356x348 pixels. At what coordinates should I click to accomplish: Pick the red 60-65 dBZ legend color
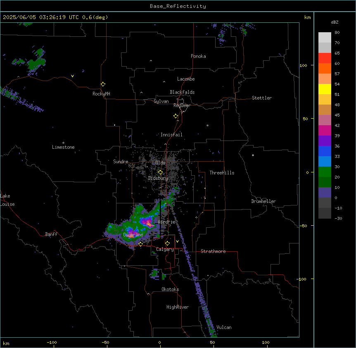pyautogui.click(x=325, y=58)
